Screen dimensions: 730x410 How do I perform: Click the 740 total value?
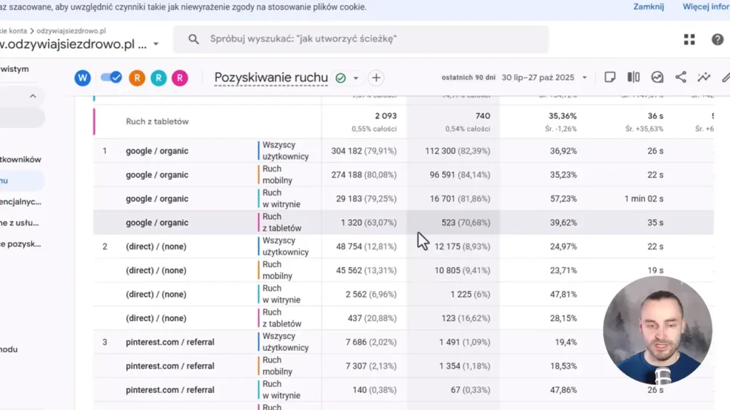point(483,116)
